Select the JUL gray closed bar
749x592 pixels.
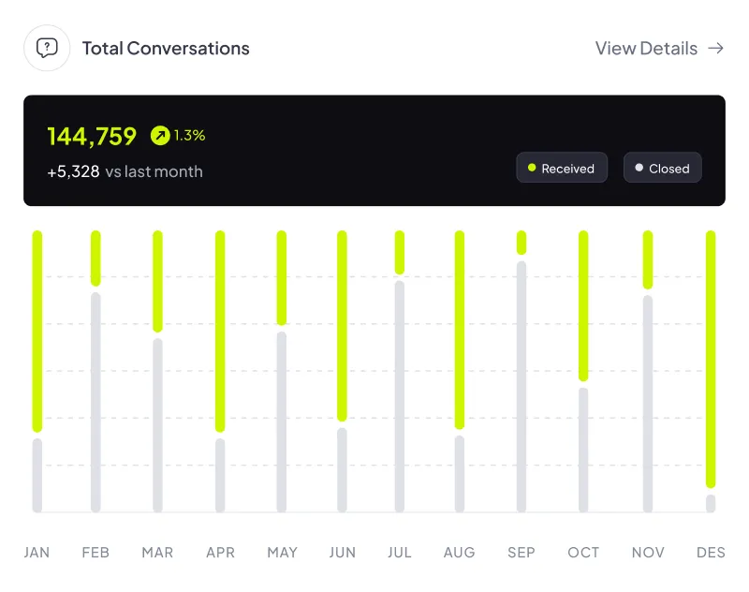pos(400,396)
